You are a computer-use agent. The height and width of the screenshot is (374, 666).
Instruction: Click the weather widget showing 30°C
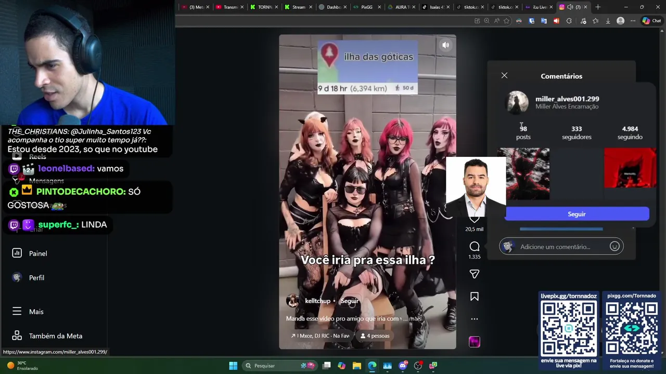pyautogui.click(x=22, y=366)
